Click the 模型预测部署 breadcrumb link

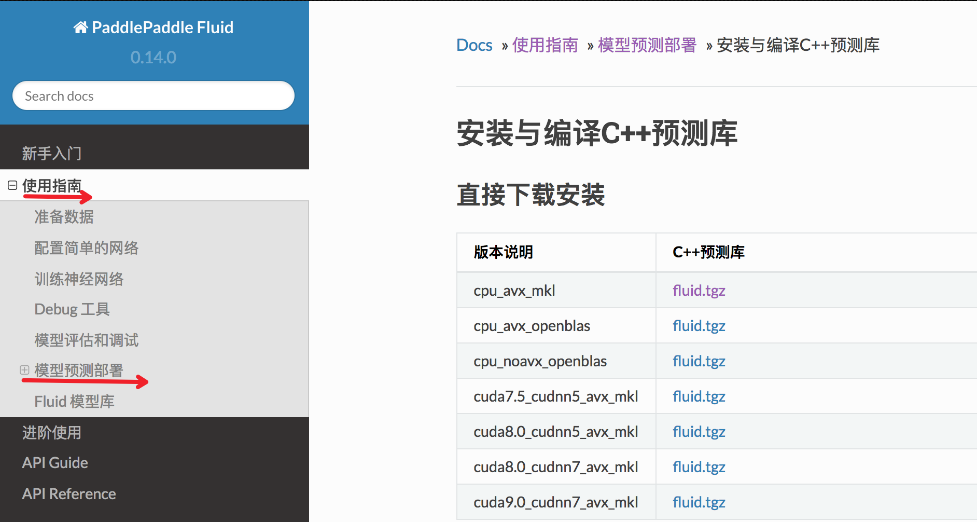(647, 45)
